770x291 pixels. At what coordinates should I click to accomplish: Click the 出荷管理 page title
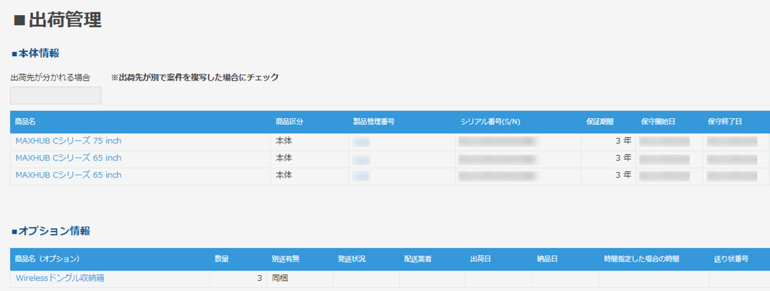[58, 20]
